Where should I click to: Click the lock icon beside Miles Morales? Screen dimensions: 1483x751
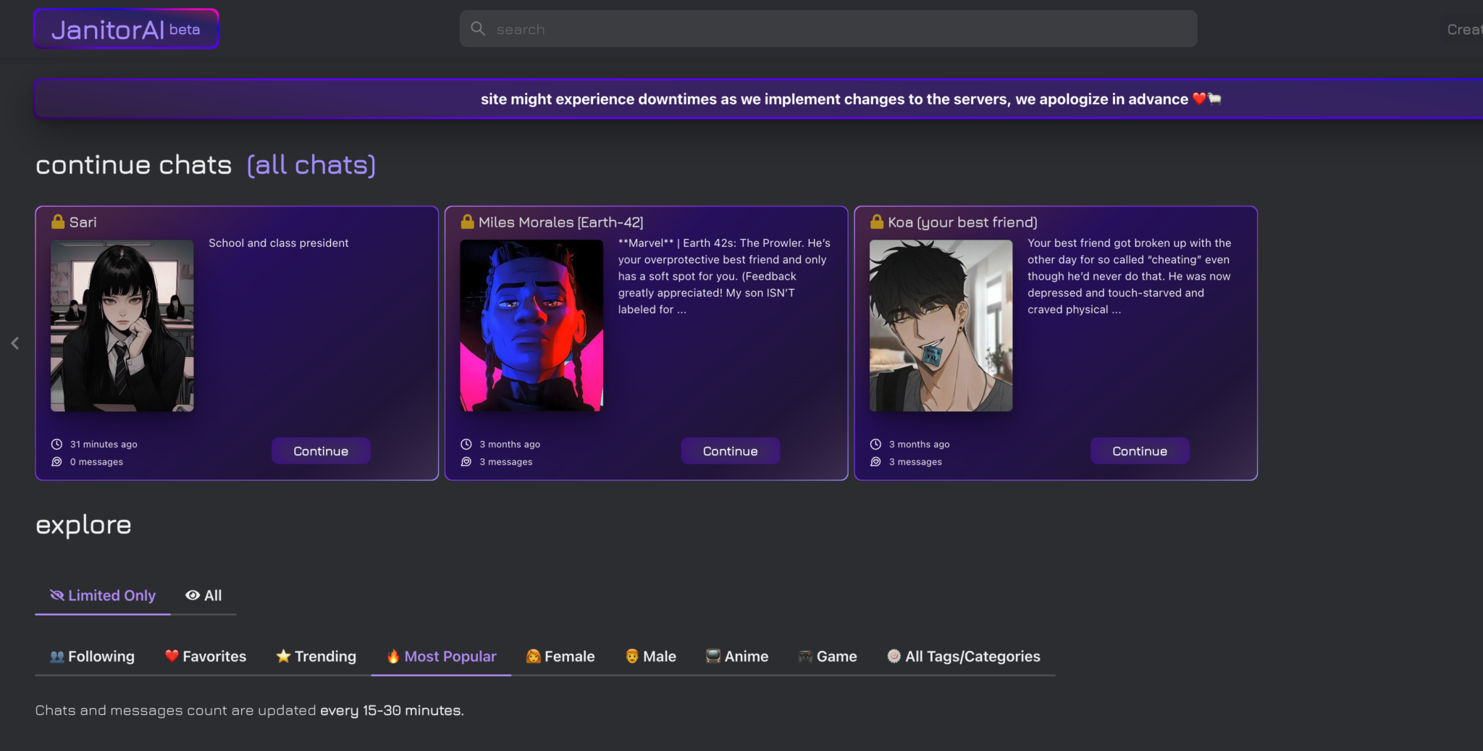(468, 222)
